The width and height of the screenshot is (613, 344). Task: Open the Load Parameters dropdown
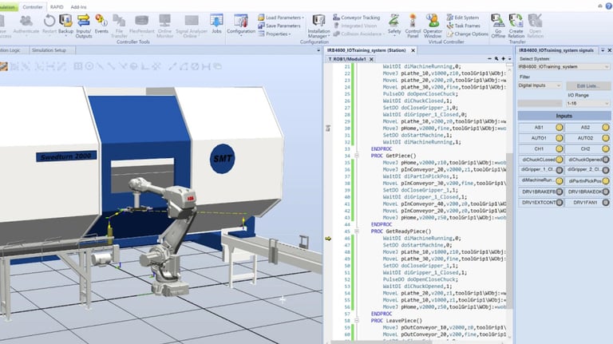(x=281, y=18)
